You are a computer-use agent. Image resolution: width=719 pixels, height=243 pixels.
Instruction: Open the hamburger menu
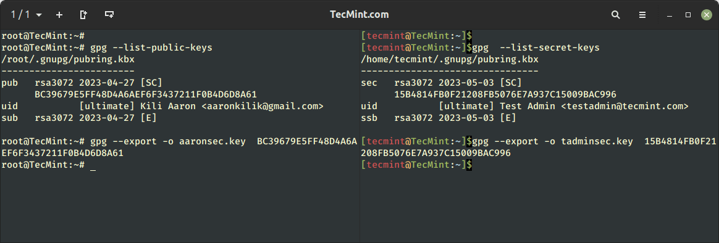coord(642,15)
